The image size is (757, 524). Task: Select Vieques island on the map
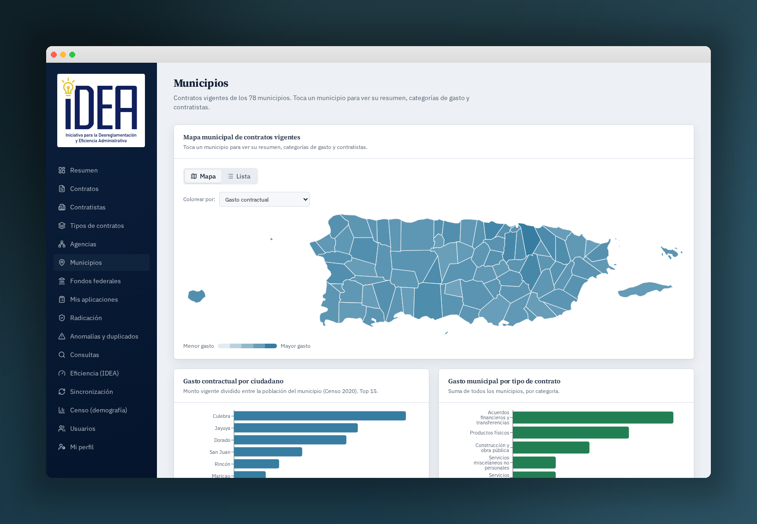point(645,289)
